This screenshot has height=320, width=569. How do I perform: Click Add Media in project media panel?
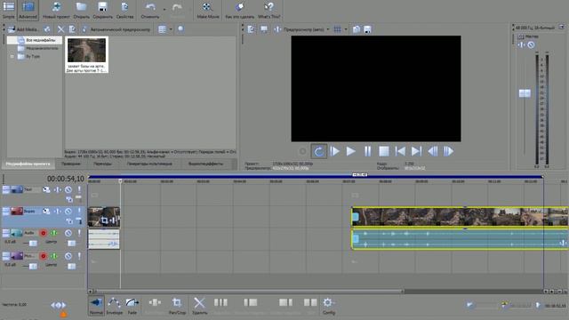[23, 29]
